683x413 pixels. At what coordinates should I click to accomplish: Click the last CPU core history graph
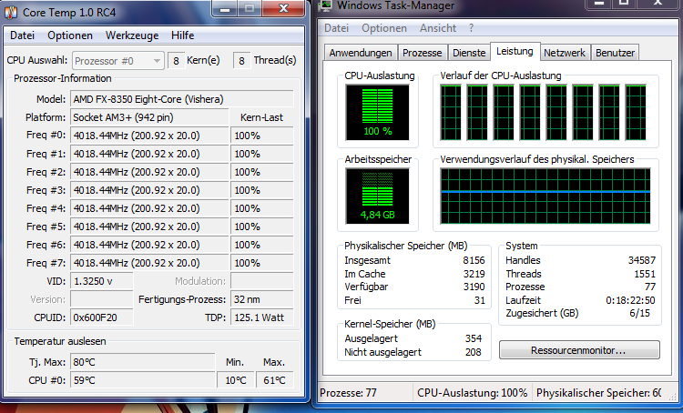[636, 112]
